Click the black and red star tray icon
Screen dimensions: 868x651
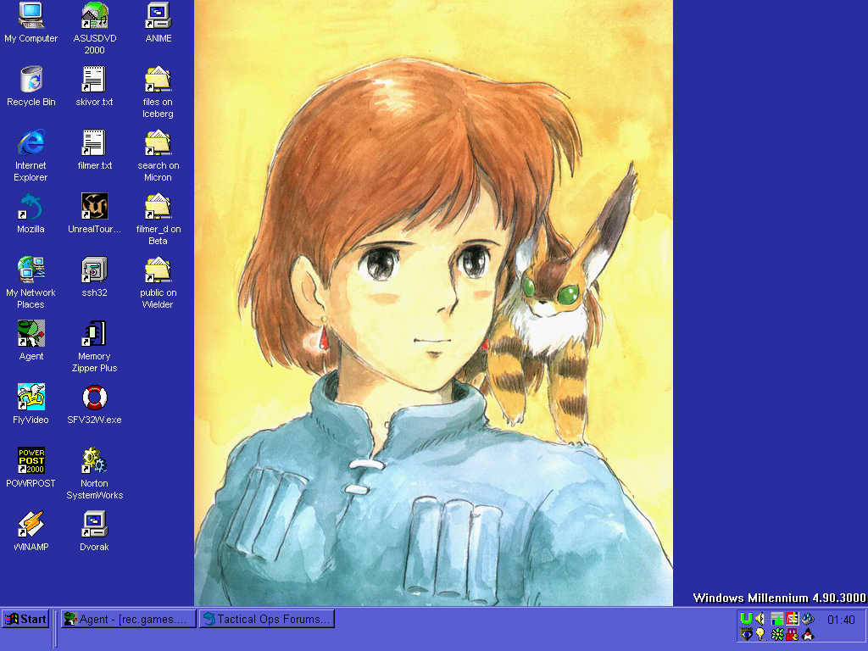pyautogui.click(x=808, y=634)
